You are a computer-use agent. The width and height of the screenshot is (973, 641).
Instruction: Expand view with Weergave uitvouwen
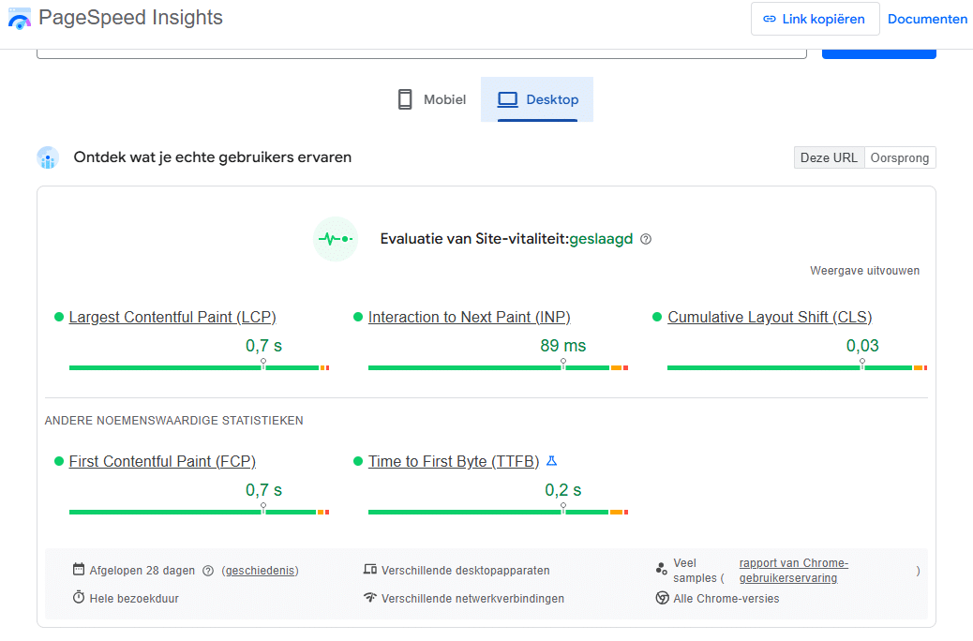(x=864, y=271)
